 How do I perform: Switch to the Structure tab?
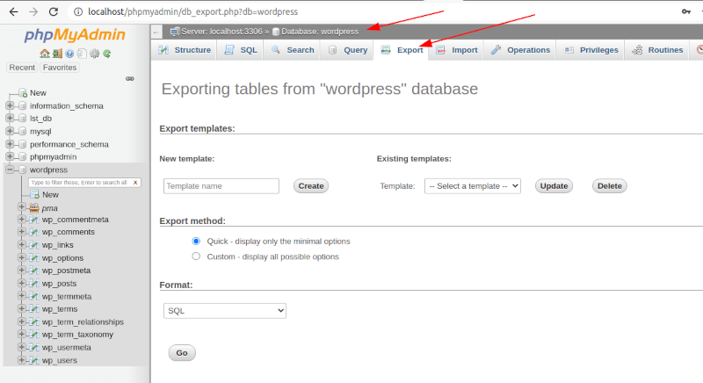185,50
